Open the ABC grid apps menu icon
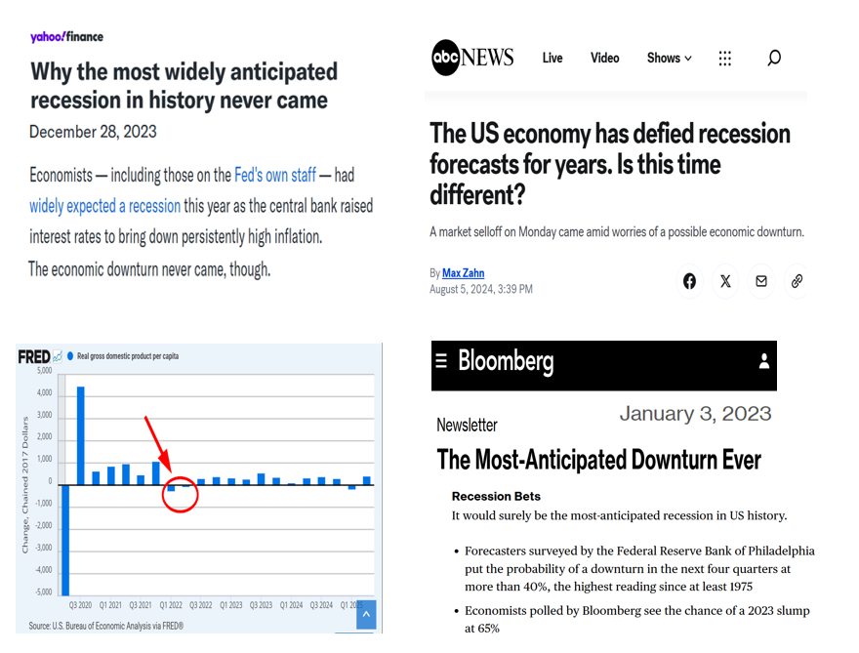Image resolution: width=859 pixels, height=653 pixels. click(725, 59)
